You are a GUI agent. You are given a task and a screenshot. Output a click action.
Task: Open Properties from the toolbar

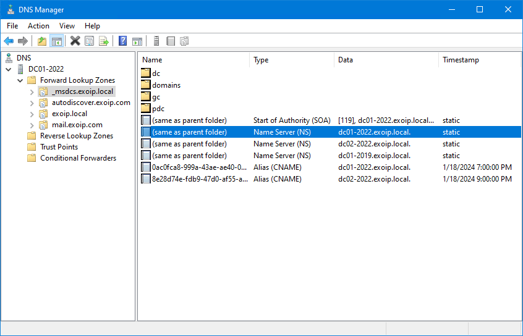pyautogui.click(x=90, y=41)
